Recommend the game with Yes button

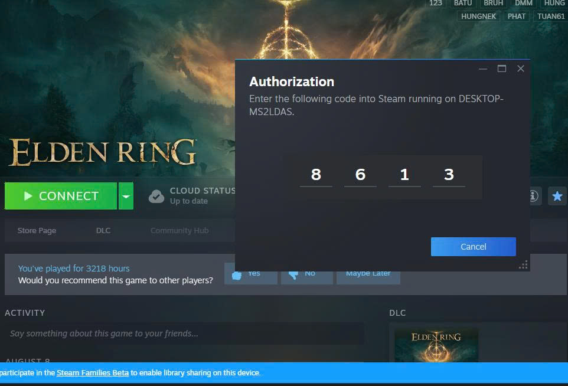(251, 275)
